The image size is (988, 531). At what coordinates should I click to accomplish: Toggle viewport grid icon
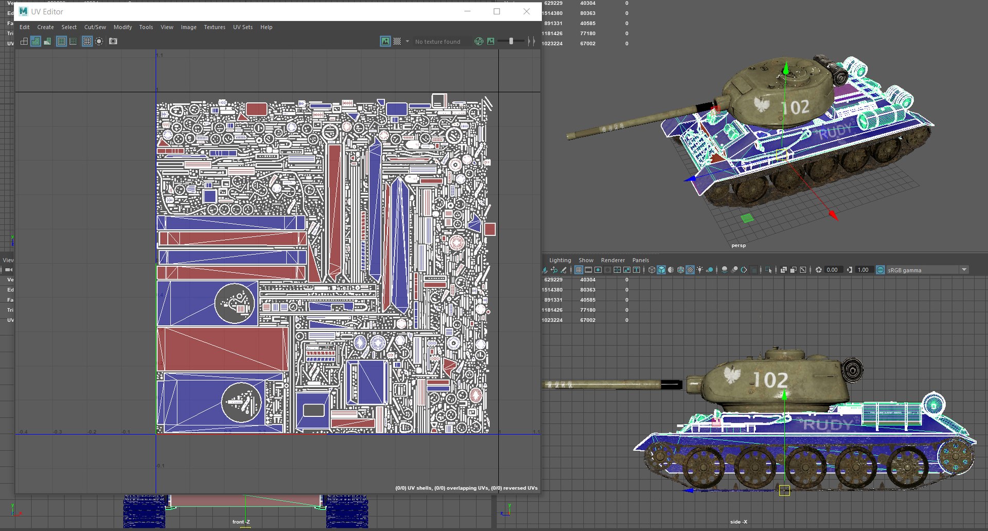(579, 270)
